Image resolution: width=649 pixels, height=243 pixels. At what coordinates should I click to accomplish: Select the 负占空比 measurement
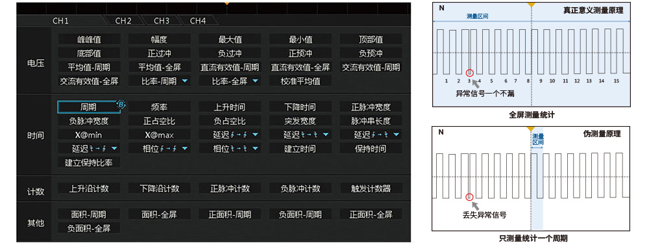(230, 121)
